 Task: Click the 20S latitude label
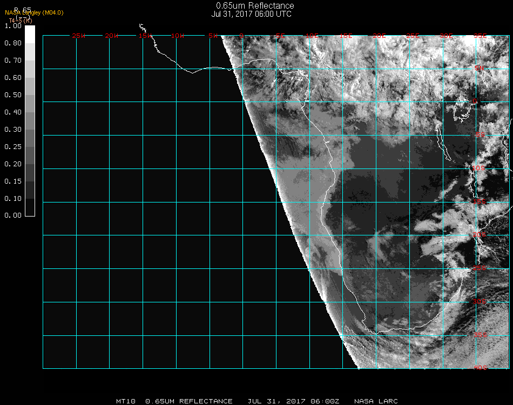[480, 234]
